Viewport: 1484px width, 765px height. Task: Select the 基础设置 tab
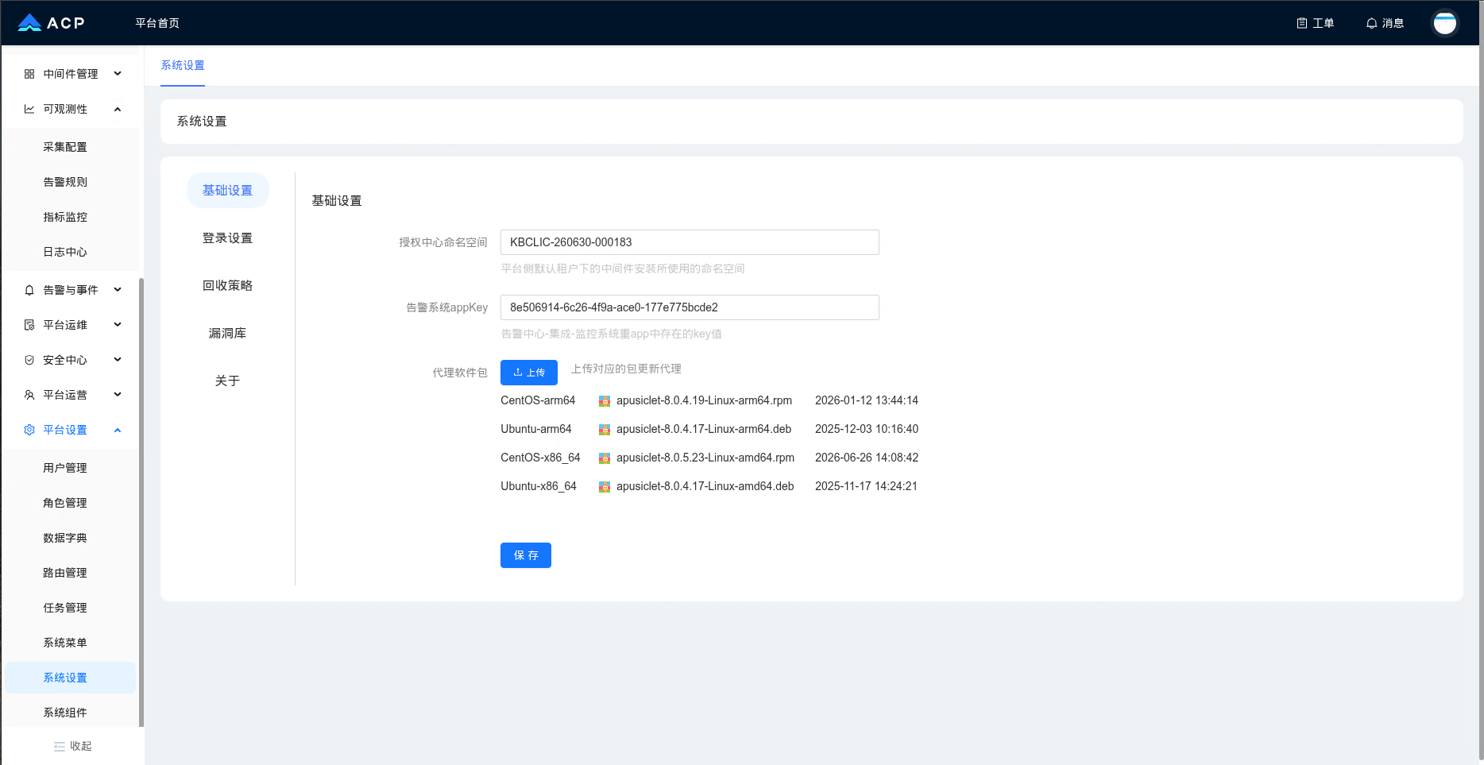coord(227,191)
